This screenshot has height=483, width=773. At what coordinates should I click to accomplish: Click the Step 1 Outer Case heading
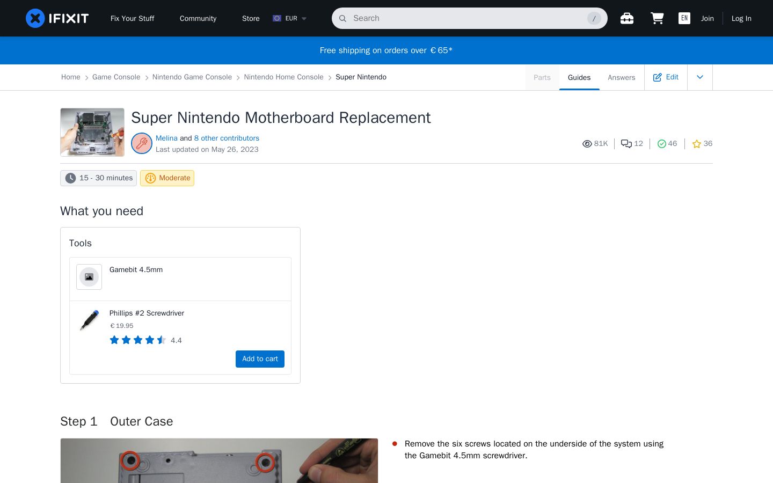(x=116, y=421)
